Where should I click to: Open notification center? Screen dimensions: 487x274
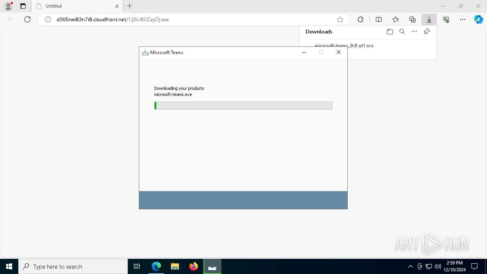(475, 266)
